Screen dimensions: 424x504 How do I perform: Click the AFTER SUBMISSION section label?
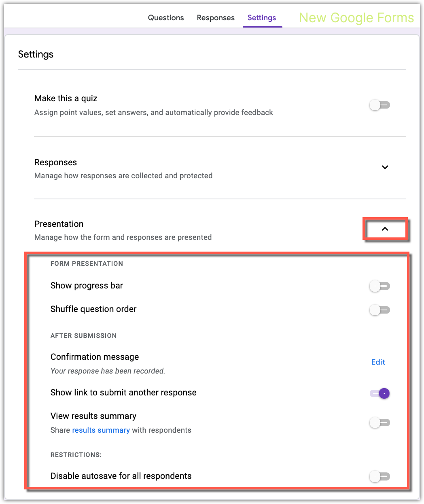click(x=83, y=335)
